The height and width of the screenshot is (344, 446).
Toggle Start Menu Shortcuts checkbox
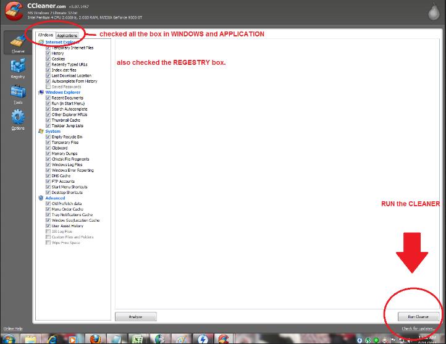tap(48, 187)
